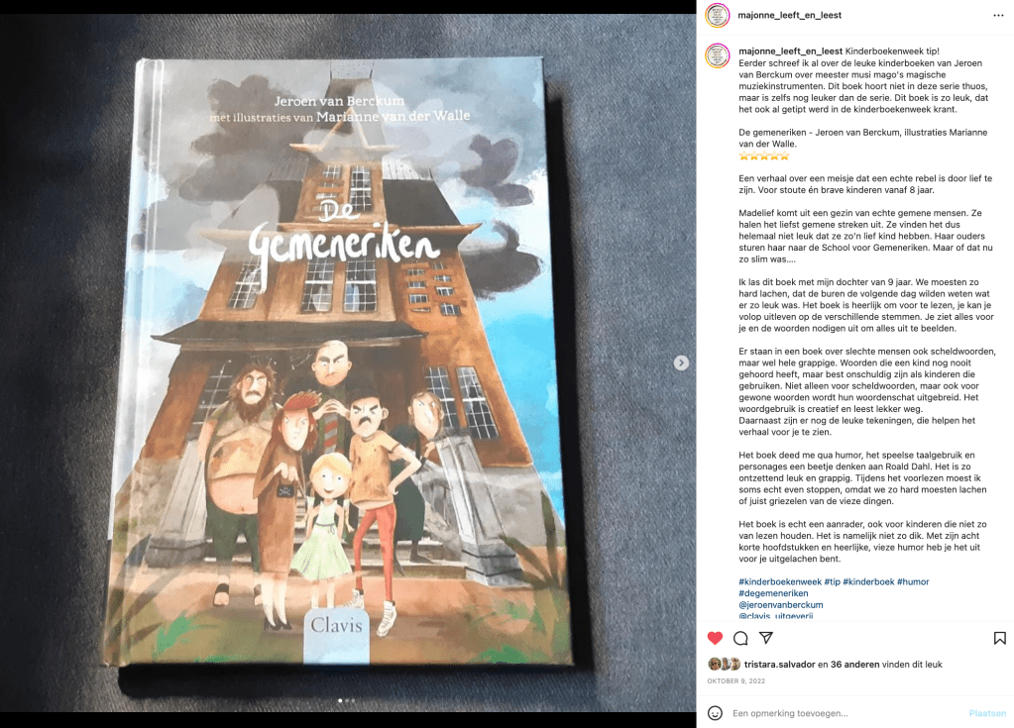
Task: Open the #humor hashtag link
Action: [x=913, y=582]
